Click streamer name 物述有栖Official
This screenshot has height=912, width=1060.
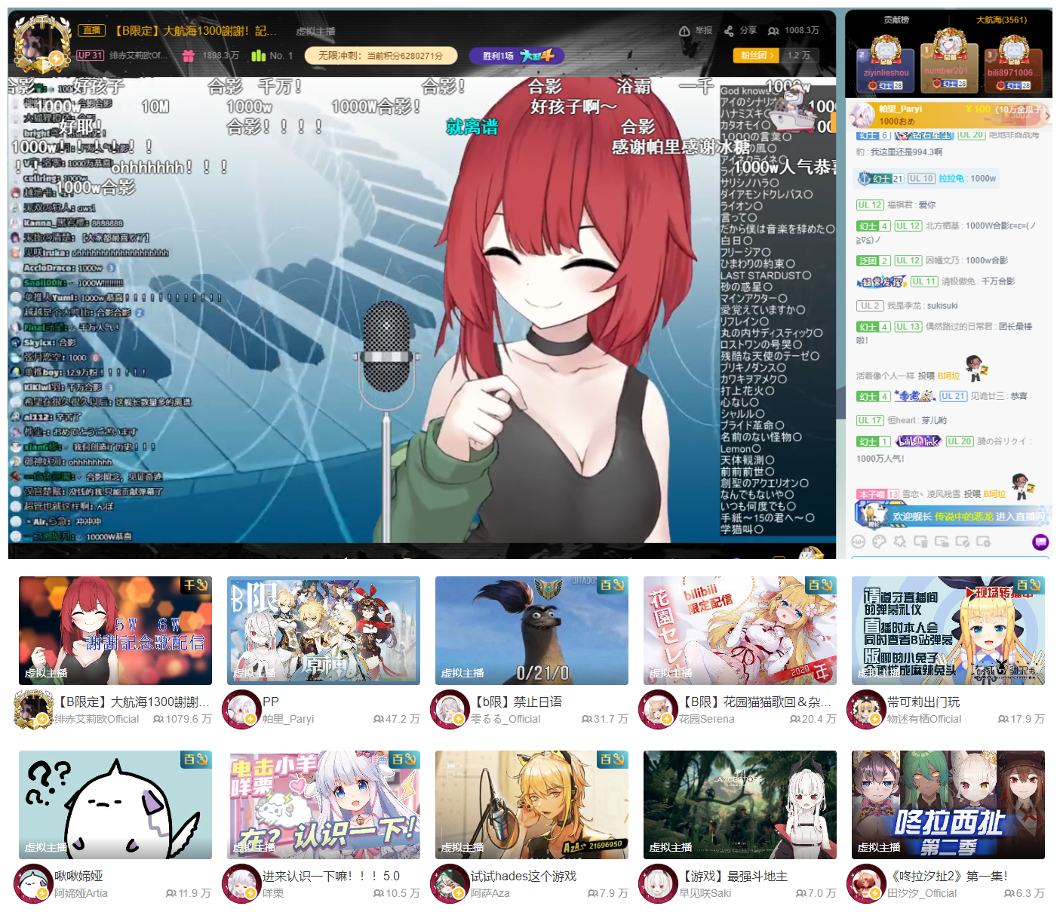click(x=924, y=719)
